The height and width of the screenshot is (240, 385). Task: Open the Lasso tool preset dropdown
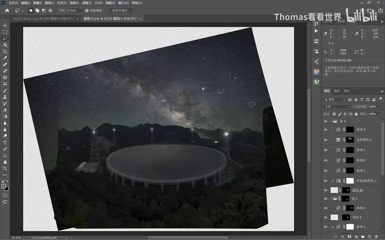pos(23,10)
